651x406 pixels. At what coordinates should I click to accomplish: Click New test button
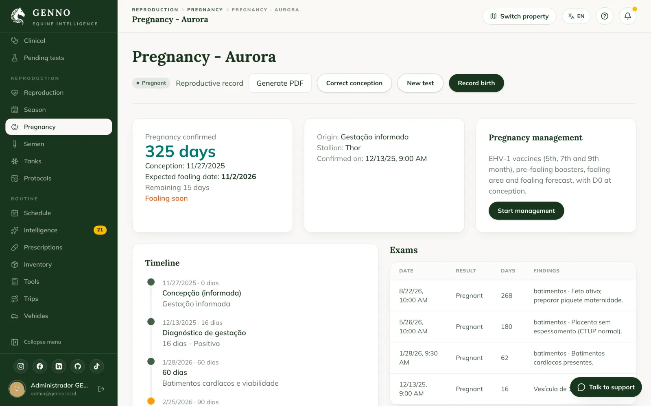pos(420,83)
